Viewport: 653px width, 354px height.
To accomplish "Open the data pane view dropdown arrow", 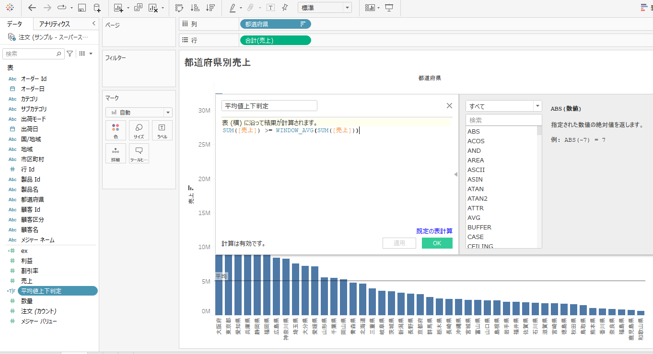I will click(91, 54).
